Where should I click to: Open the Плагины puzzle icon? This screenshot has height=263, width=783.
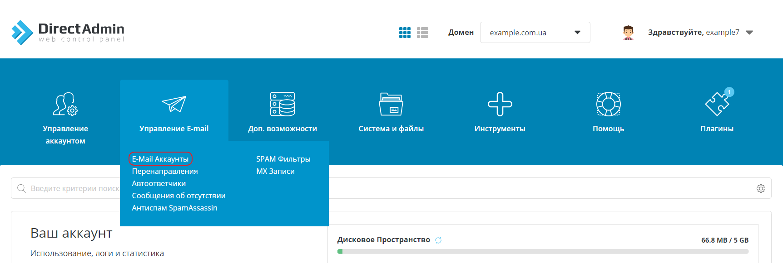coord(717,104)
